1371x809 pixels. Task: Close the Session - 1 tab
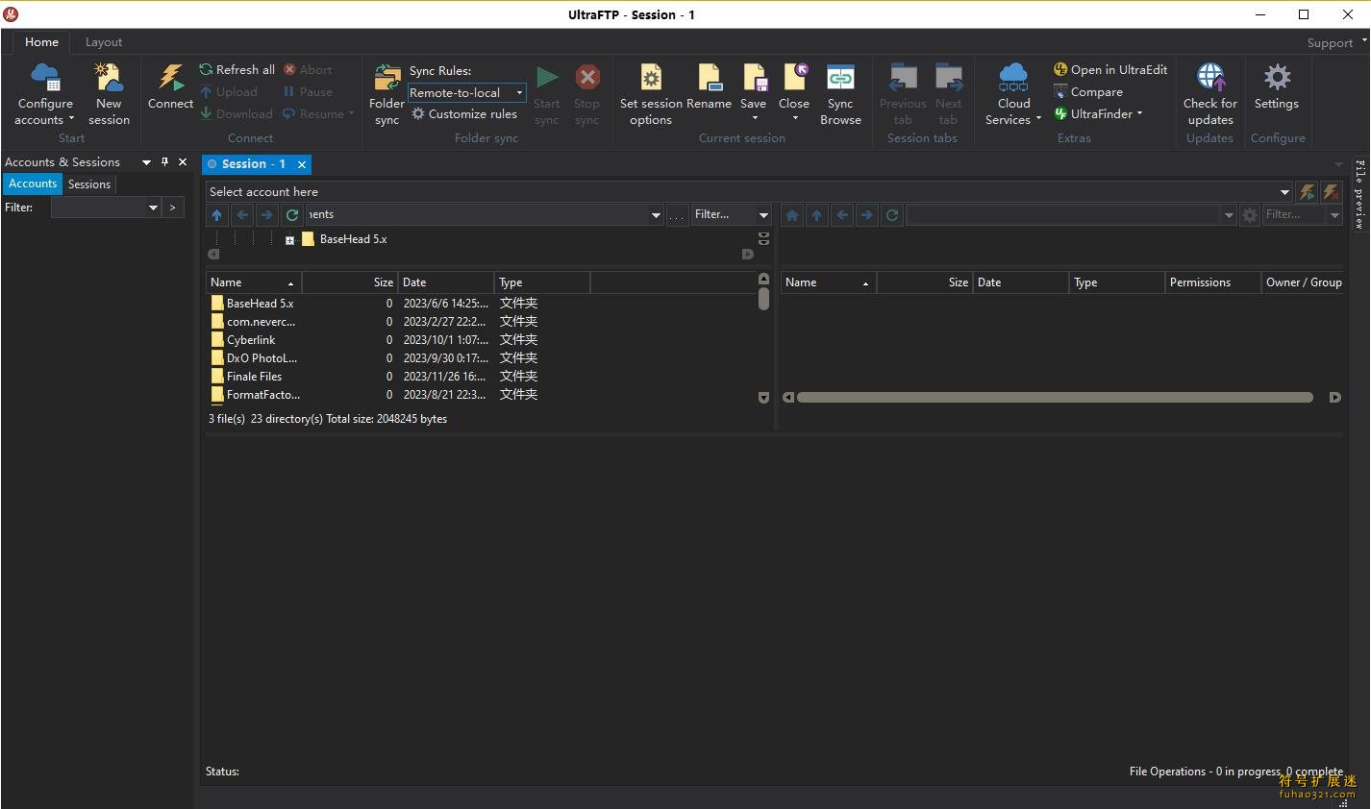click(302, 164)
